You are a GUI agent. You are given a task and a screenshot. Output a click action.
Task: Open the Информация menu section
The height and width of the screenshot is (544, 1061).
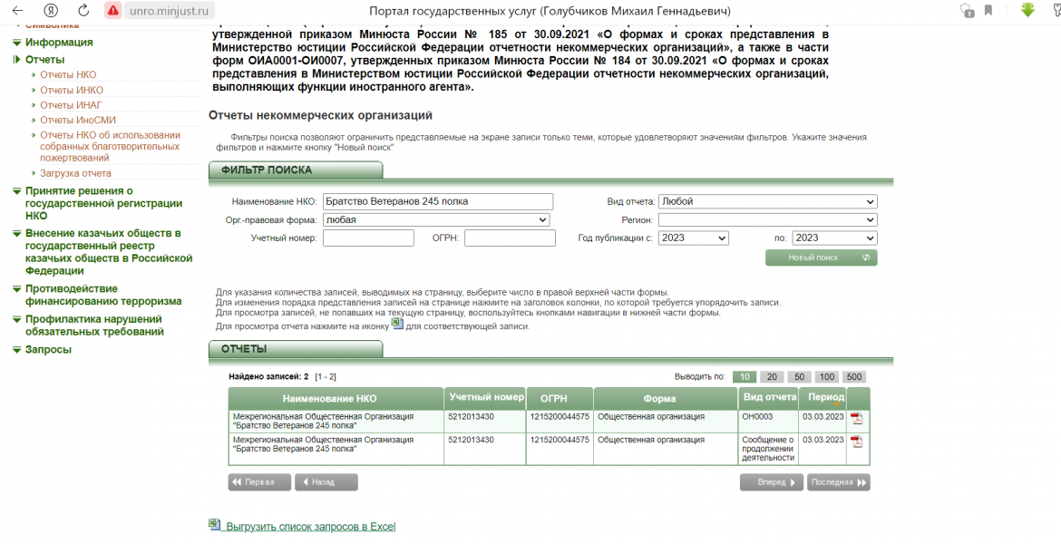tap(59, 43)
